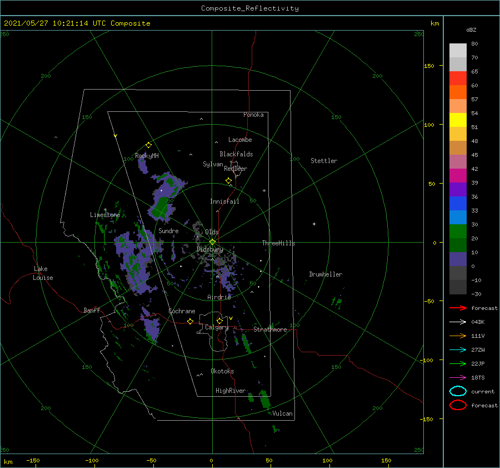Select the light blue 30-33 dBZ swatch
The height and width of the screenshot is (468, 500).
point(458,217)
